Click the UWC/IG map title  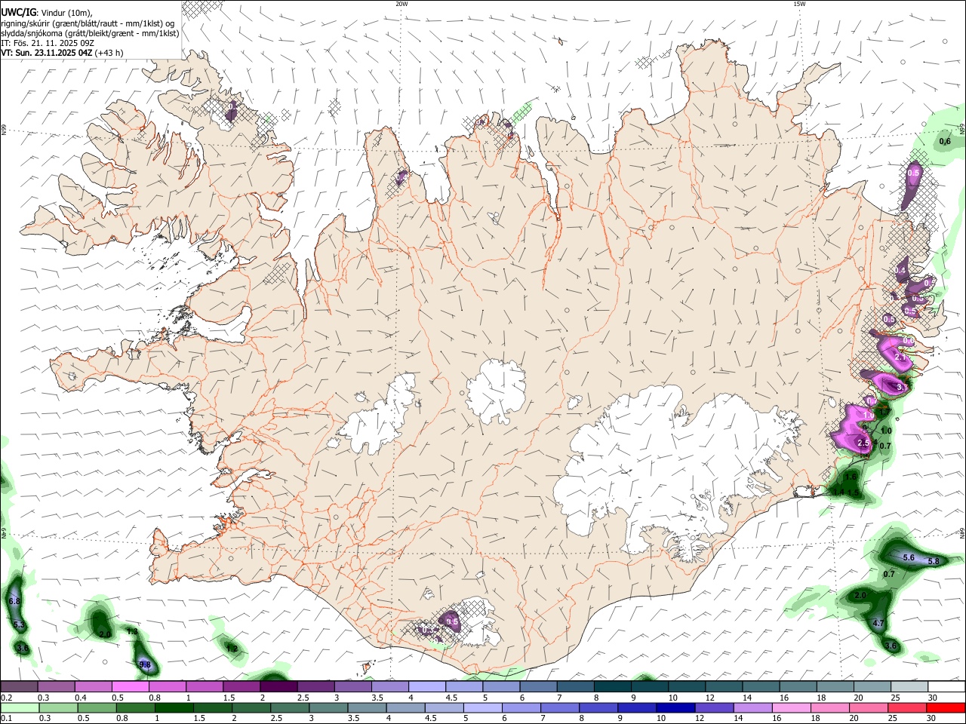17,12
